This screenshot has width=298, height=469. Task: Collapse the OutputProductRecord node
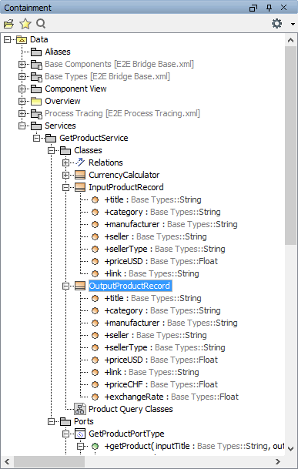coord(65,286)
